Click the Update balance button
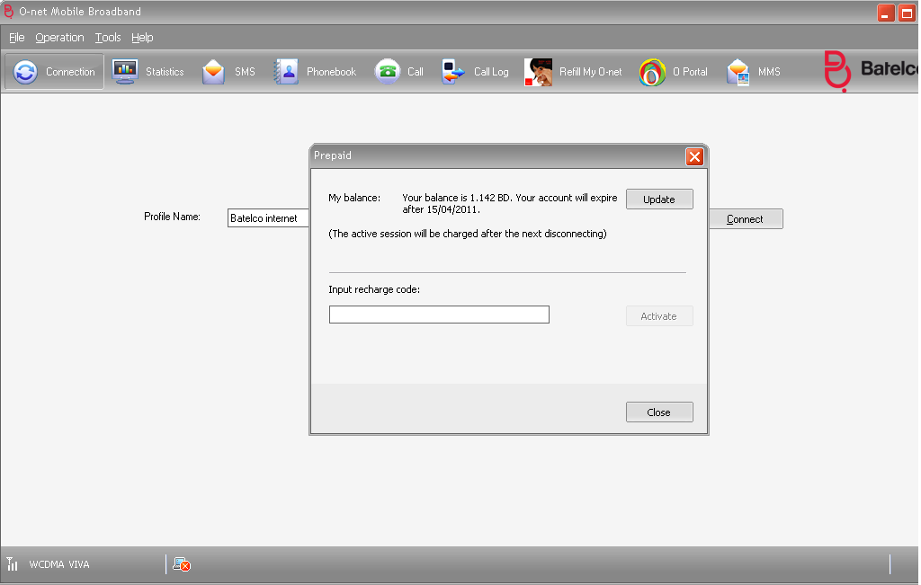 [659, 199]
